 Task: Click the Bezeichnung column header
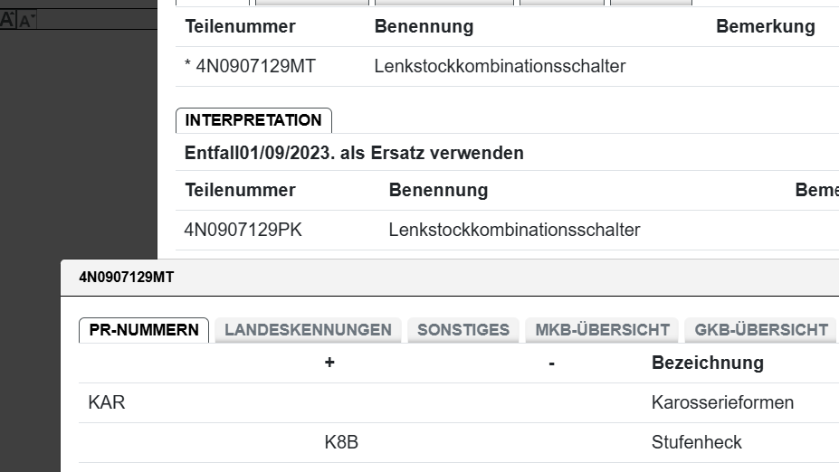click(707, 363)
